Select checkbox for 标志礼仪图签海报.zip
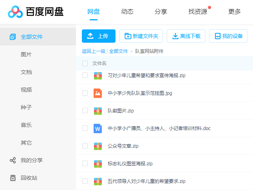253x190 pixels. pos(85,163)
